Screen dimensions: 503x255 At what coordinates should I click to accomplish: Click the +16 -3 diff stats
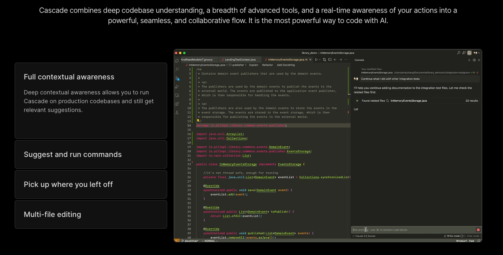pos(474,73)
